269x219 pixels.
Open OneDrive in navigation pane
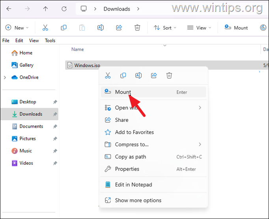coord(25,77)
